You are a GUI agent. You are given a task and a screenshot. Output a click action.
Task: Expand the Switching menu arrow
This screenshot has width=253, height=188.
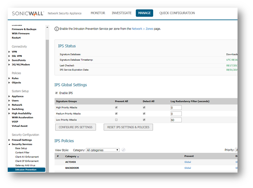tap(9, 109)
